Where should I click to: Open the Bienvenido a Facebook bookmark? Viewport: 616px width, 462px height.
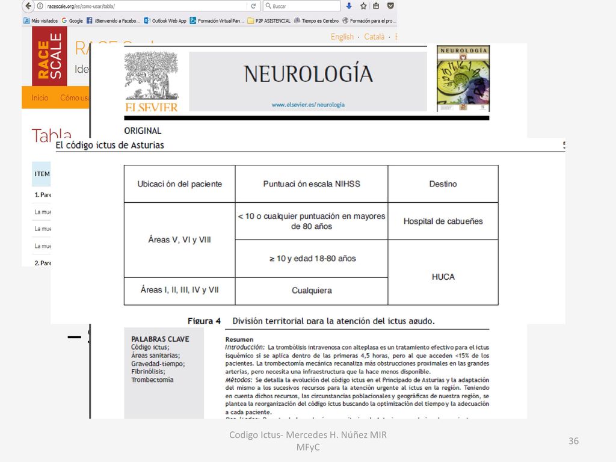pos(113,21)
